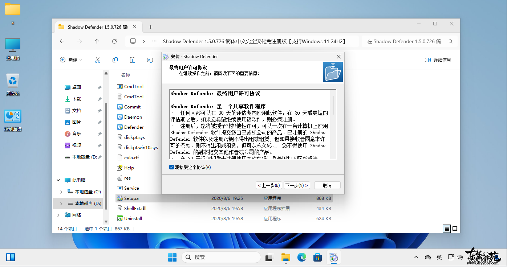Open the Recycle Bin desktop icon
Image resolution: width=507 pixels, height=267 pixels.
pos(13,85)
